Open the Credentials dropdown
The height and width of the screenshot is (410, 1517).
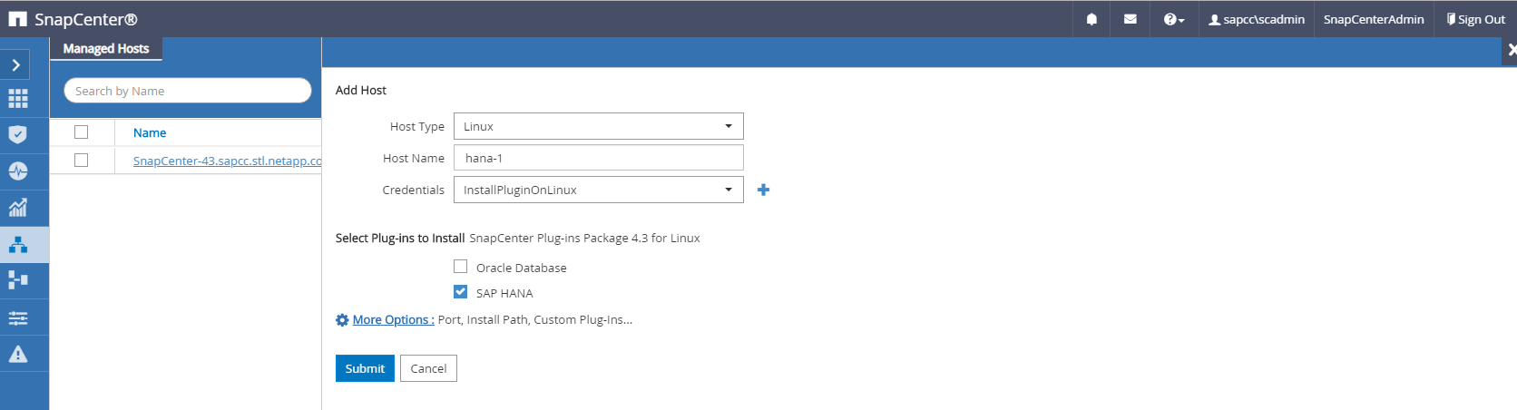click(598, 190)
